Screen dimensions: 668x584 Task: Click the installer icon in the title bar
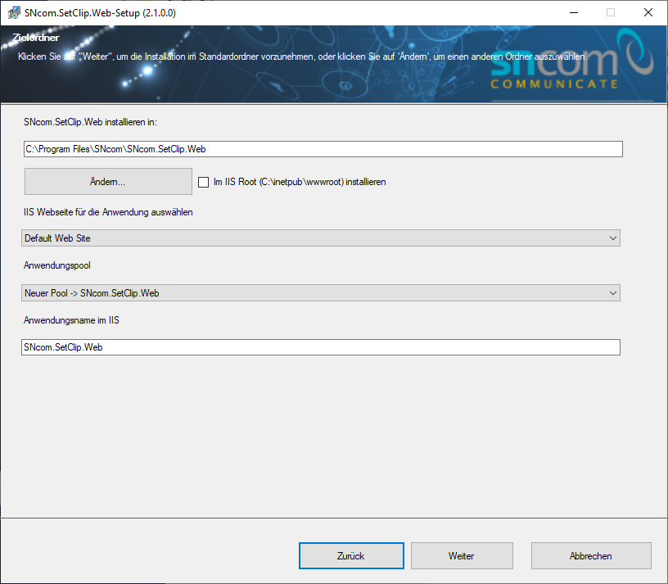(13, 13)
